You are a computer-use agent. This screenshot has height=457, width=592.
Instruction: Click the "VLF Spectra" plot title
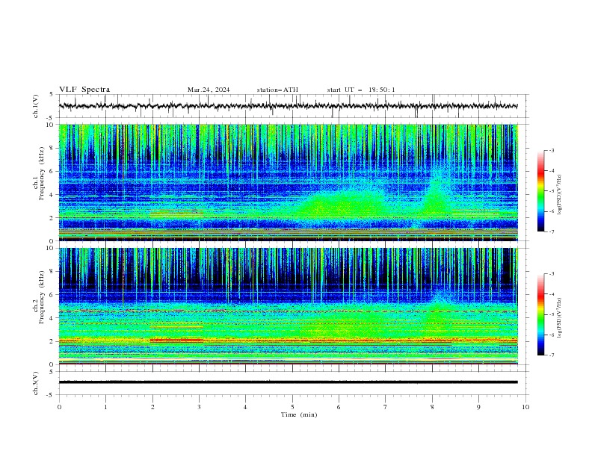84,90
